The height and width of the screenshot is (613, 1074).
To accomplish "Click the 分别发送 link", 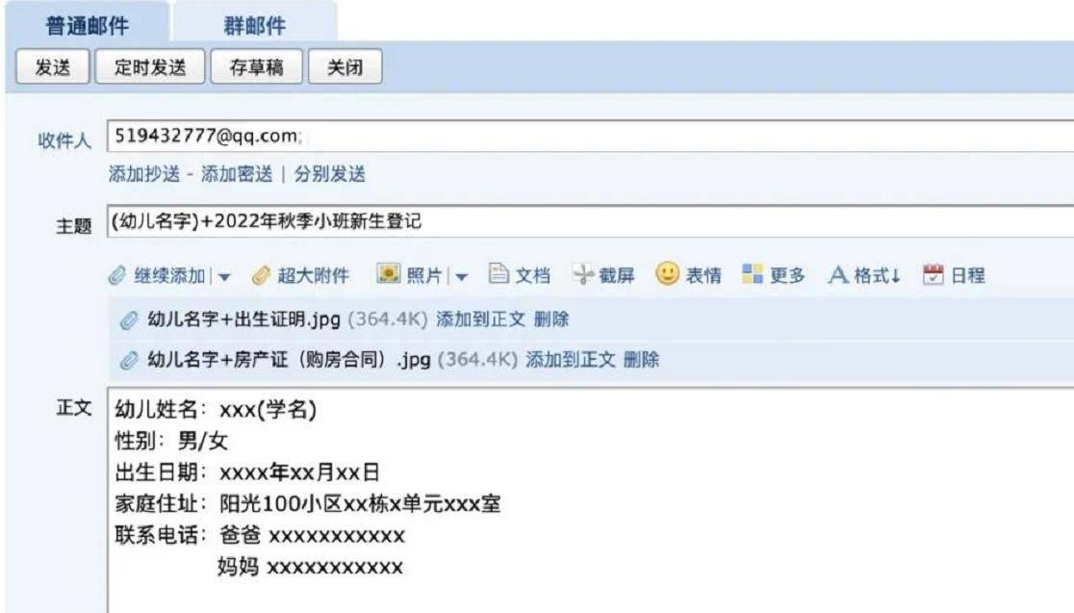I will click(330, 174).
